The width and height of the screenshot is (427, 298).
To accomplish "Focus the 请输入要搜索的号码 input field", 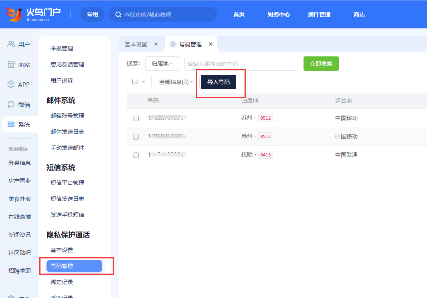I will [241, 64].
